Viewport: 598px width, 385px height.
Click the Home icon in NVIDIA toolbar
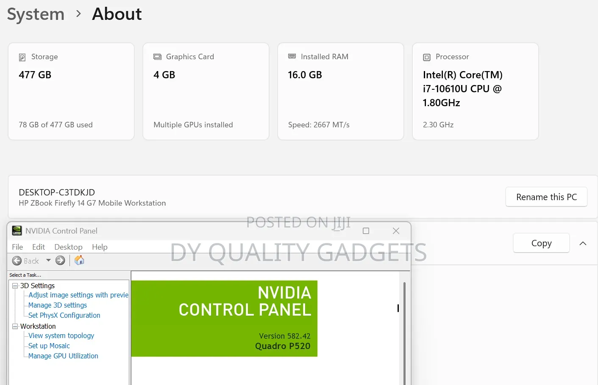pos(79,260)
